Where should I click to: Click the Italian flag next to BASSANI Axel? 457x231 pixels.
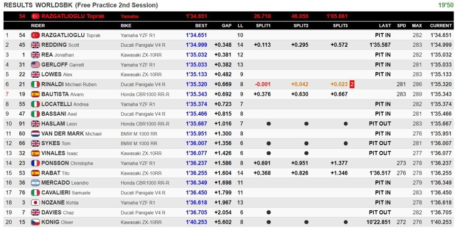(x=35, y=114)
